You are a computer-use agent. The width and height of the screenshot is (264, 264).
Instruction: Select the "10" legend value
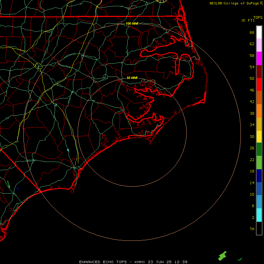[252, 194]
